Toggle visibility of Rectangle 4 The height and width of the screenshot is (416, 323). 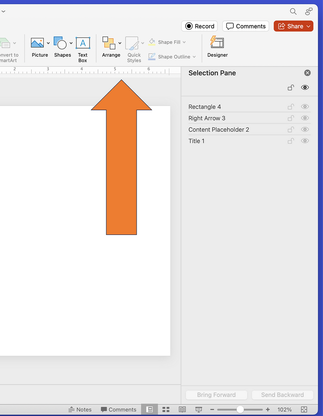pos(305,107)
